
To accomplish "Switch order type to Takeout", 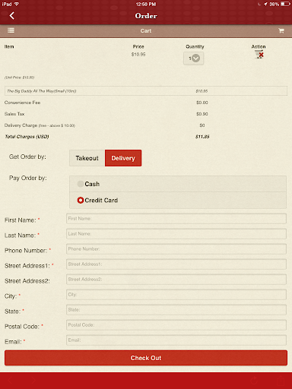I will 87,158.
